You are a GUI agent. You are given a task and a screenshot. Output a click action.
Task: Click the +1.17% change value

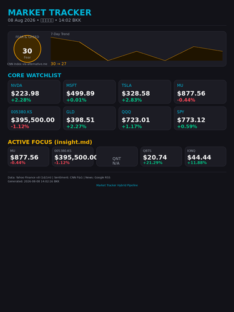[x=132, y=126]
